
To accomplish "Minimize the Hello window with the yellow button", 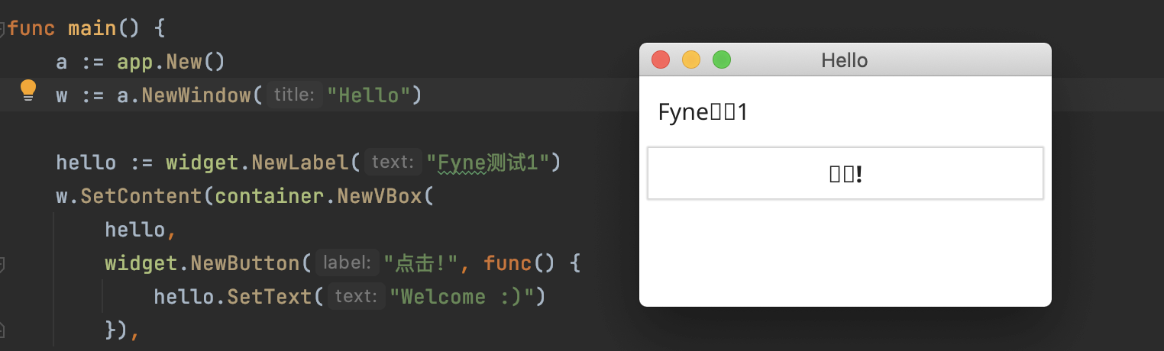I will tap(691, 60).
